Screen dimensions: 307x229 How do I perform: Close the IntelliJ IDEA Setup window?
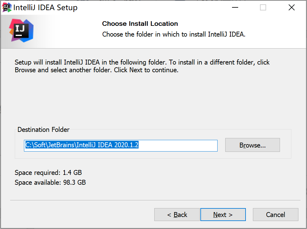point(291,7)
